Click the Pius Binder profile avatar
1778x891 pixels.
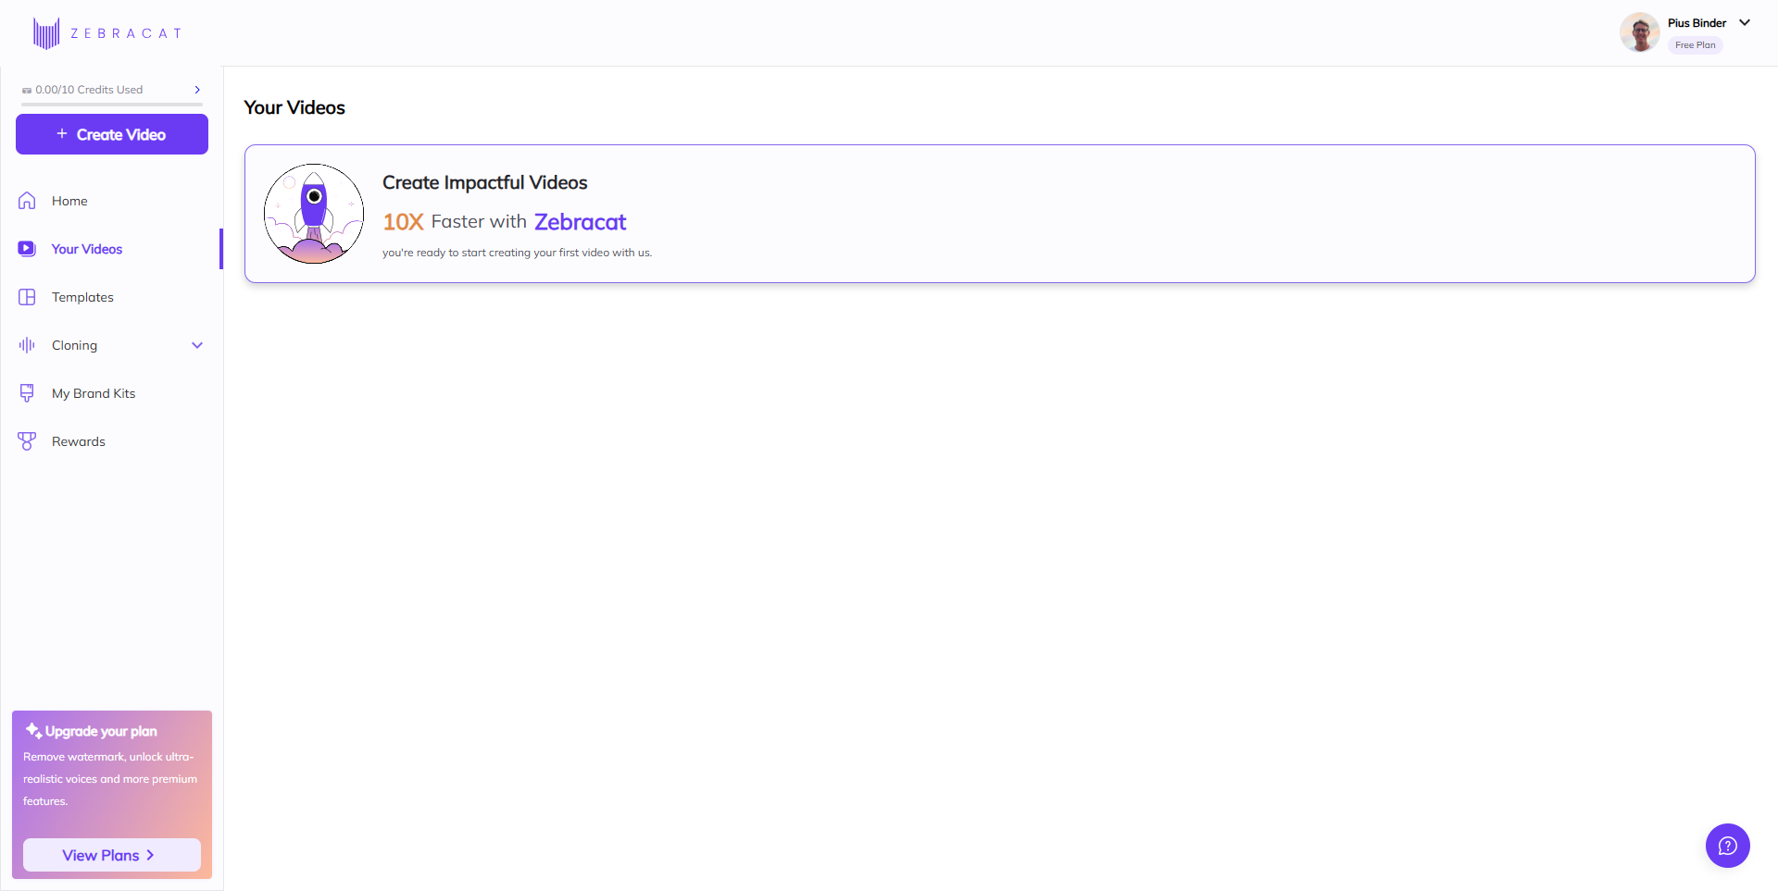click(1639, 33)
